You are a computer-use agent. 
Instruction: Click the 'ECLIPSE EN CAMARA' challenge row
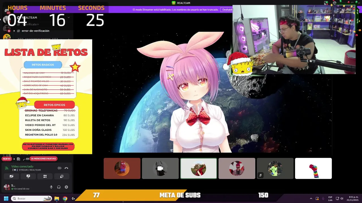(x=50, y=115)
